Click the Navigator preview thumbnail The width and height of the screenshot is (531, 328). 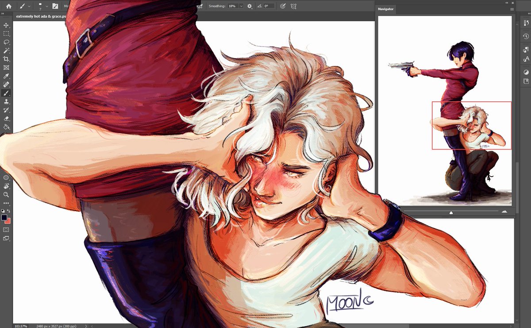[x=444, y=111]
